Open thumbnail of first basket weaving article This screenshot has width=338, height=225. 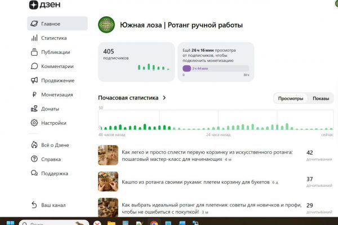point(108,155)
